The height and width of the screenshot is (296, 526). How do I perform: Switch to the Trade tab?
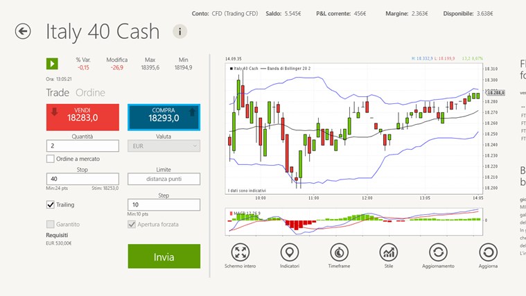point(58,92)
